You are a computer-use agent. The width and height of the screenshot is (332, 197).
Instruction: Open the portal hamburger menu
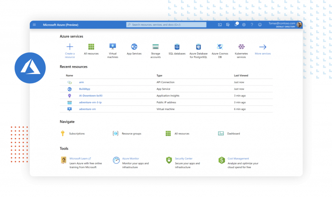(x=34, y=25)
